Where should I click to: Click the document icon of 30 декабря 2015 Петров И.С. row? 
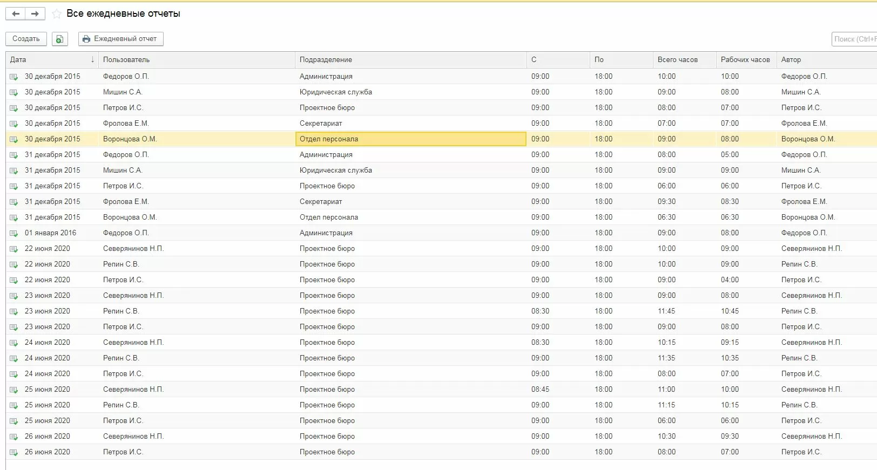click(14, 108)
